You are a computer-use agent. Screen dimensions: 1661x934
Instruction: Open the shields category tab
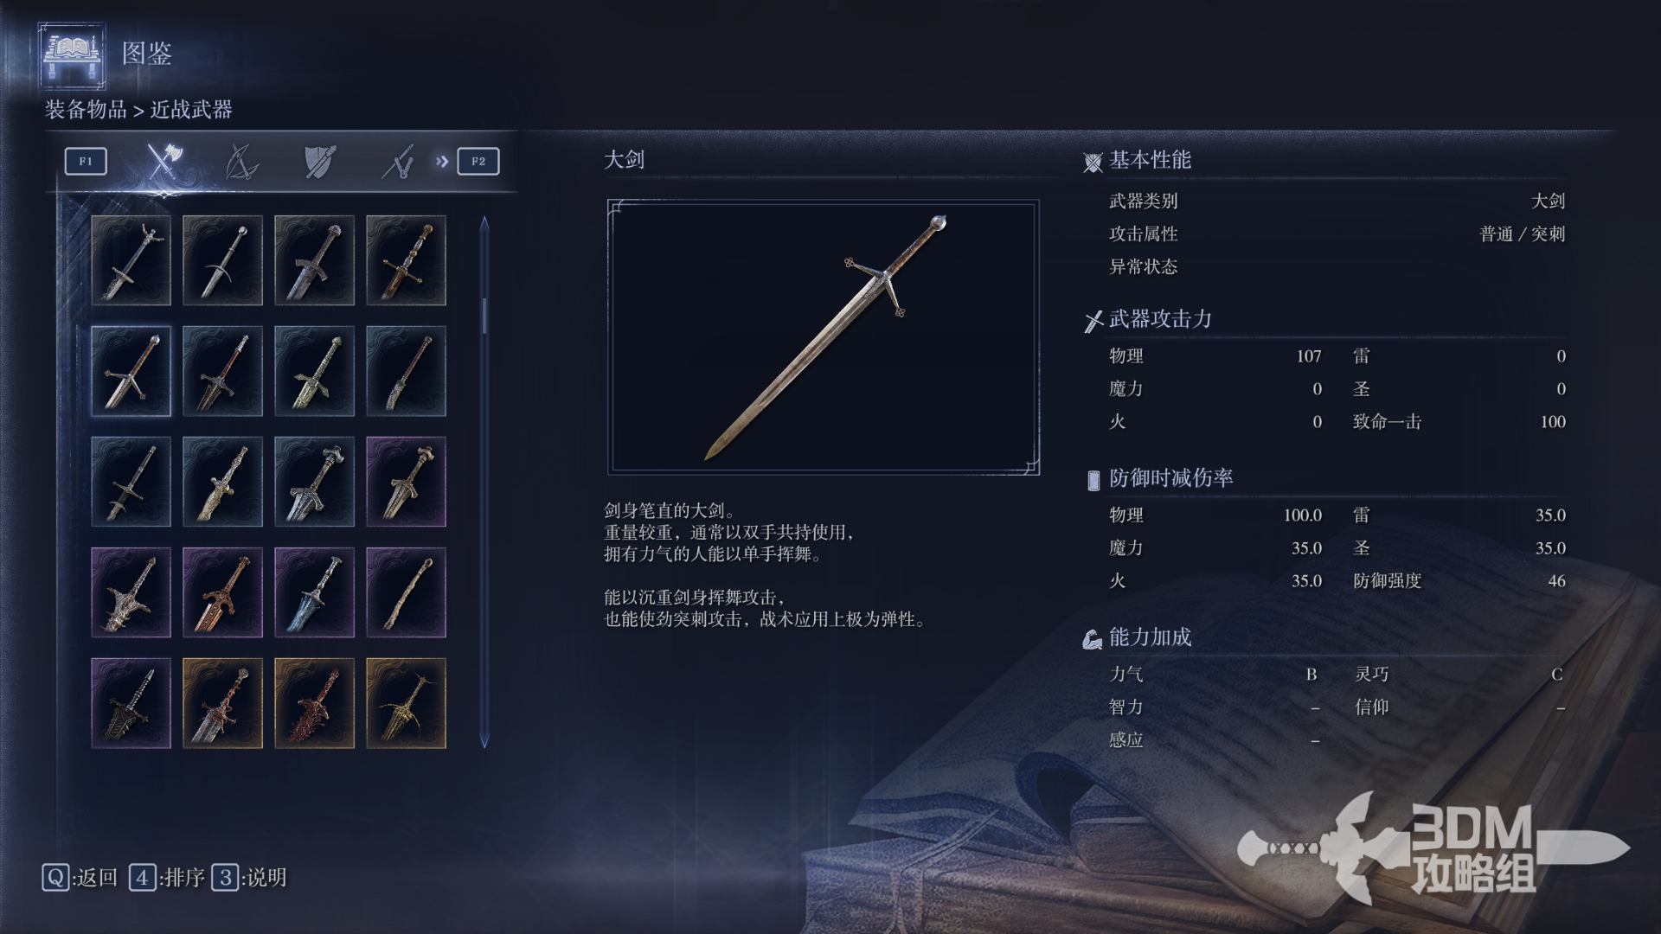[319, 161]
